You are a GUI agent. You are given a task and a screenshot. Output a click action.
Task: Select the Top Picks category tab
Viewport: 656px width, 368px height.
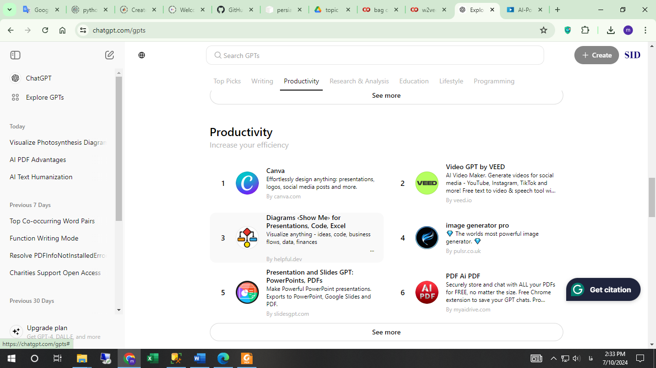[227, 81]
